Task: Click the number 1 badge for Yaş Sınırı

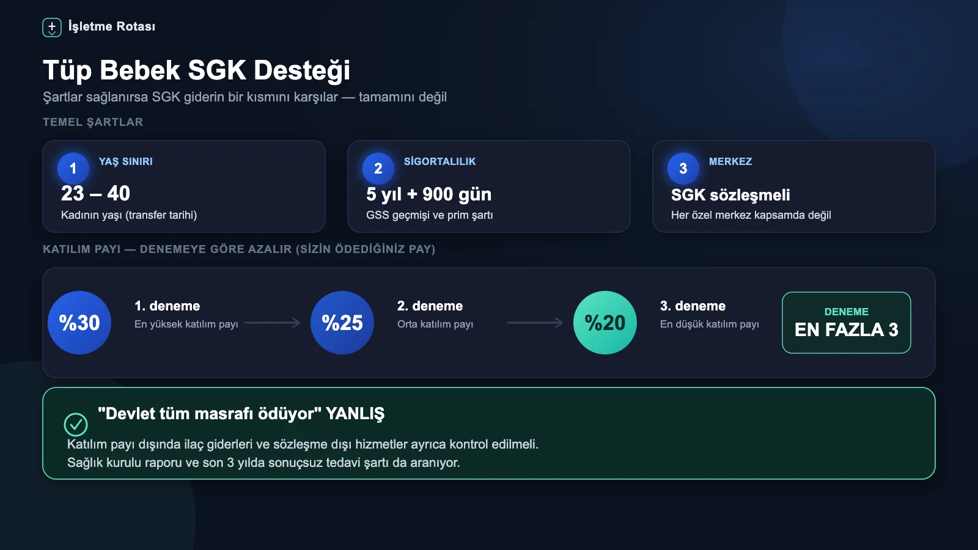Action: (73, 168)
